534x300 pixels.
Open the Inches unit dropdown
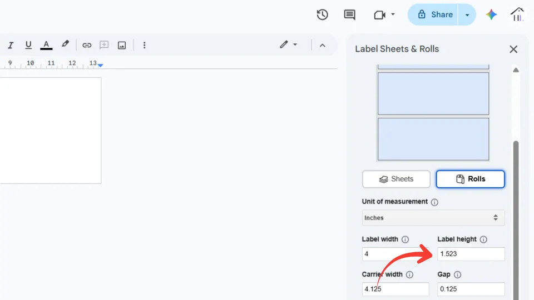433,218
